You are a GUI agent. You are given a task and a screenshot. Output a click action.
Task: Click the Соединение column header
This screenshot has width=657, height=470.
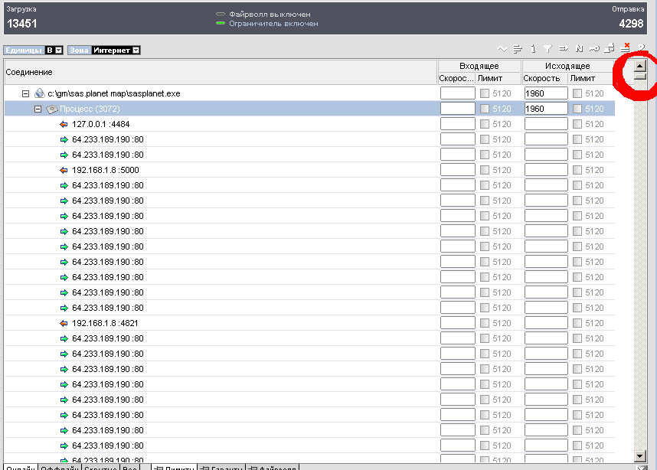pos(221,72)
